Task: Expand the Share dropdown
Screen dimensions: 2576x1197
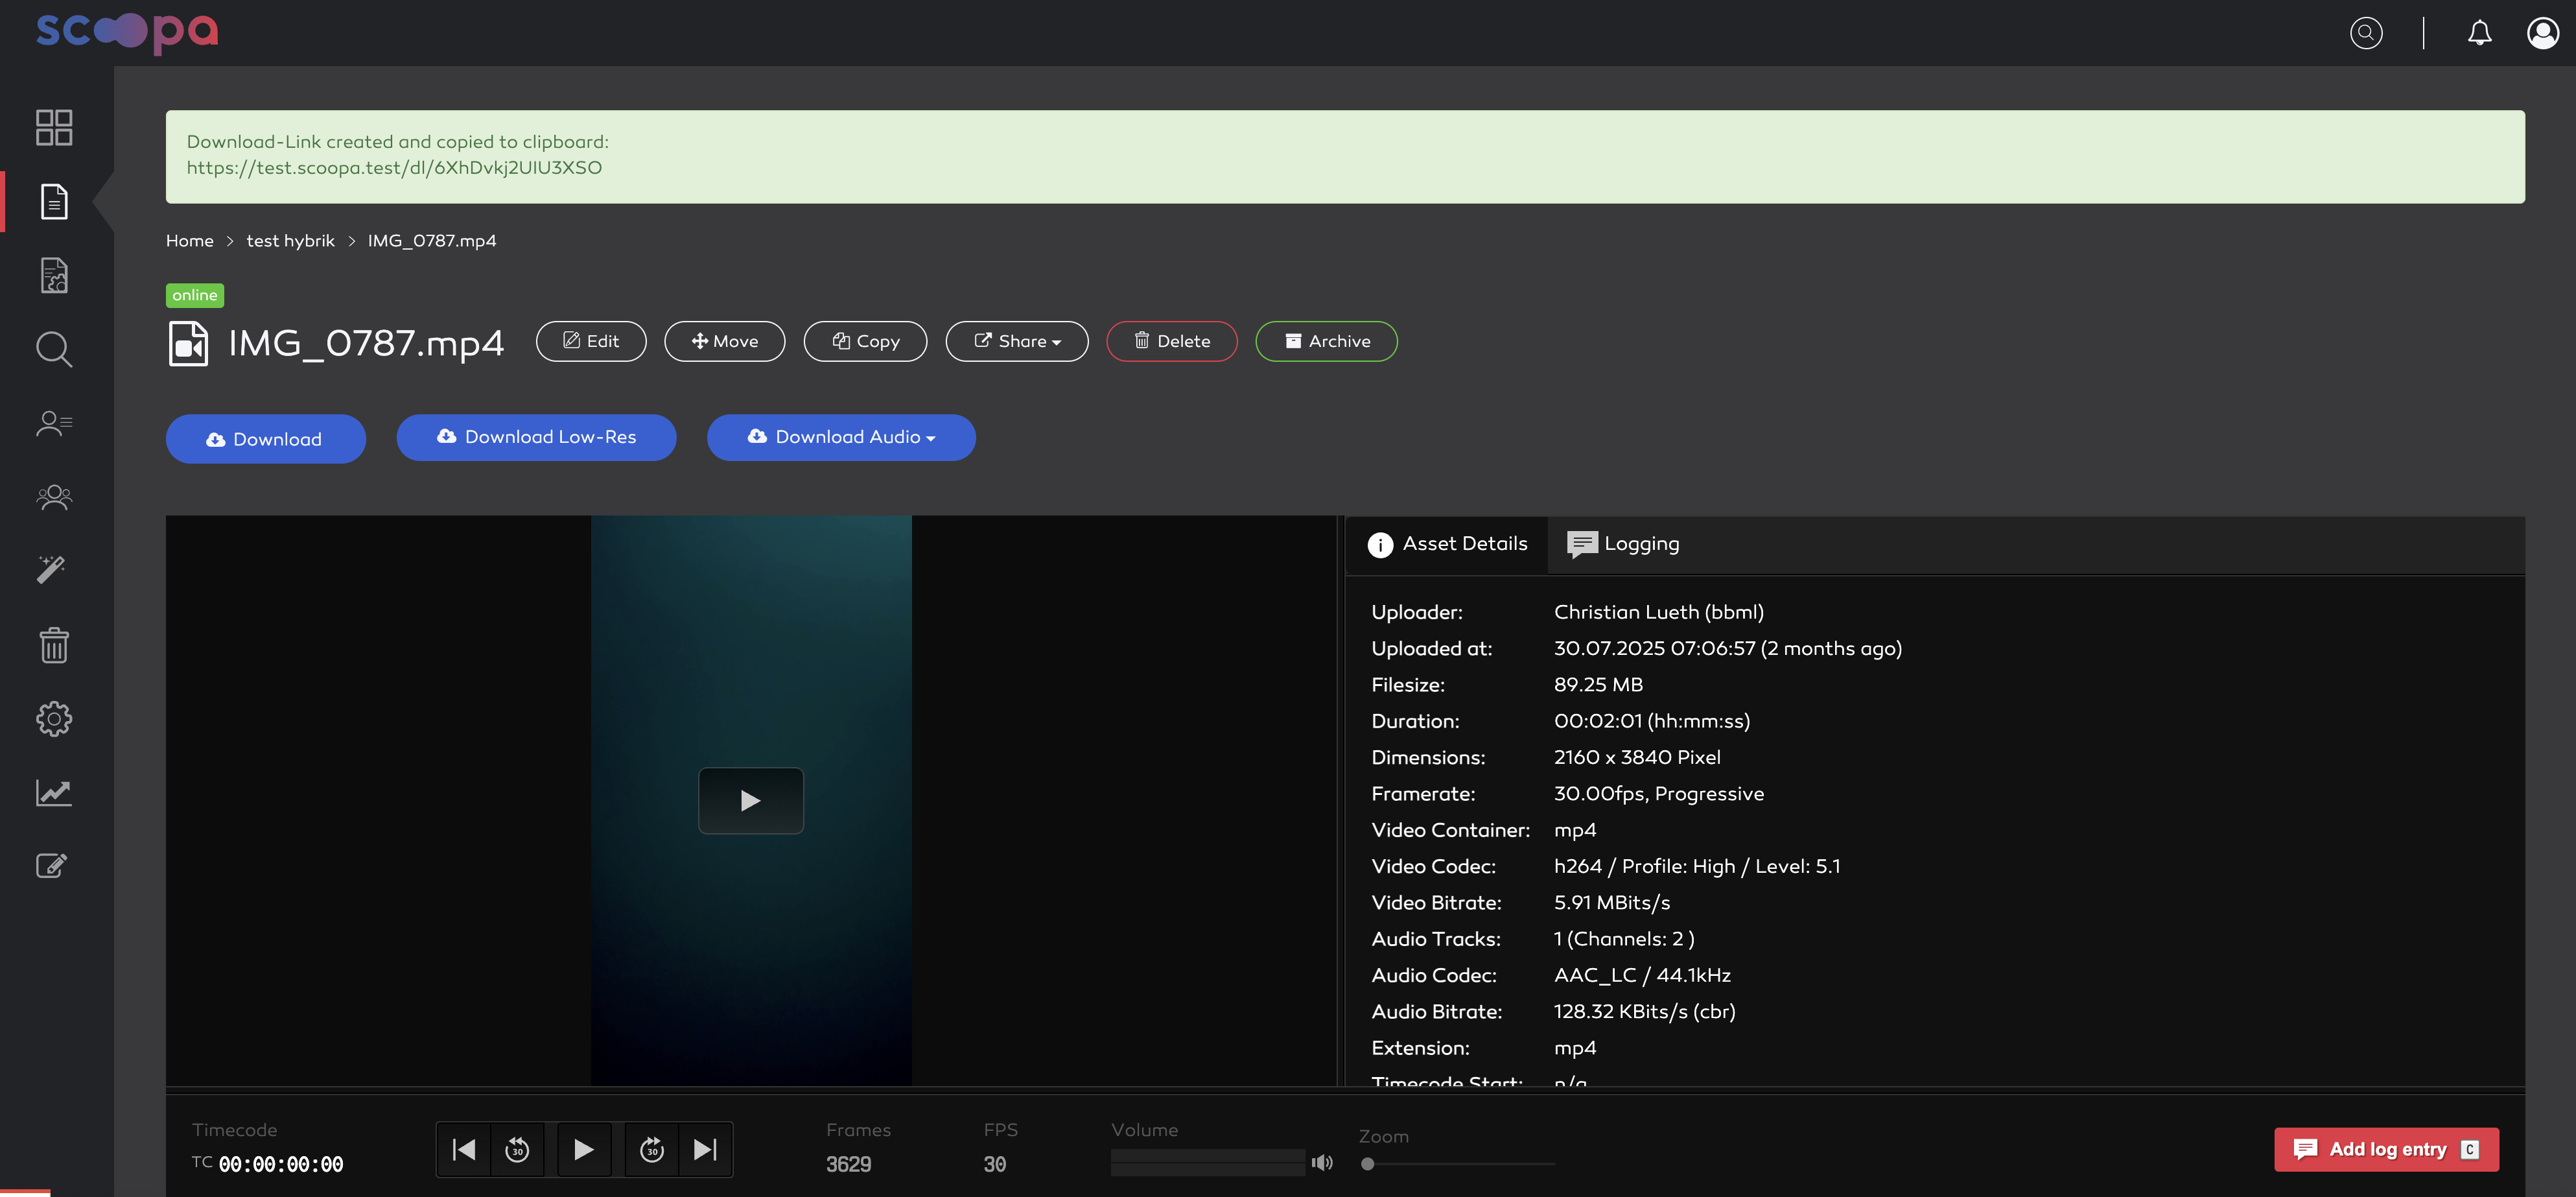Action: (1016, 341)
